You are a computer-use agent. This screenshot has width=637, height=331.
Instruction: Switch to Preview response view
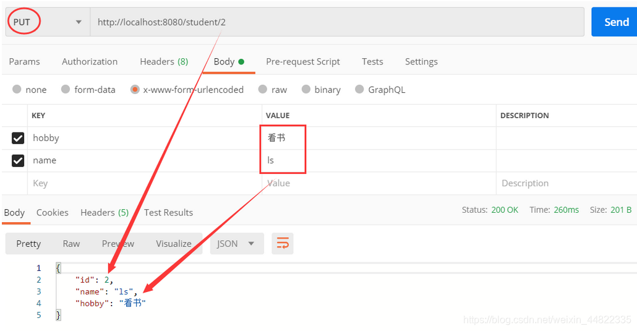pyautogui.click(x=118, y=244)
